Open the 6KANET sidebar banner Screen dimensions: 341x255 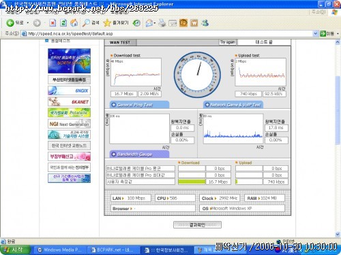tap(69, 101)
